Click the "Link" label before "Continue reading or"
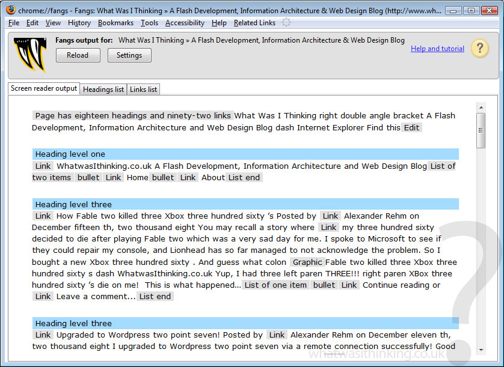The width and height of the screenshot is (504, 367). pyautogui.click(x=349, y=285)
